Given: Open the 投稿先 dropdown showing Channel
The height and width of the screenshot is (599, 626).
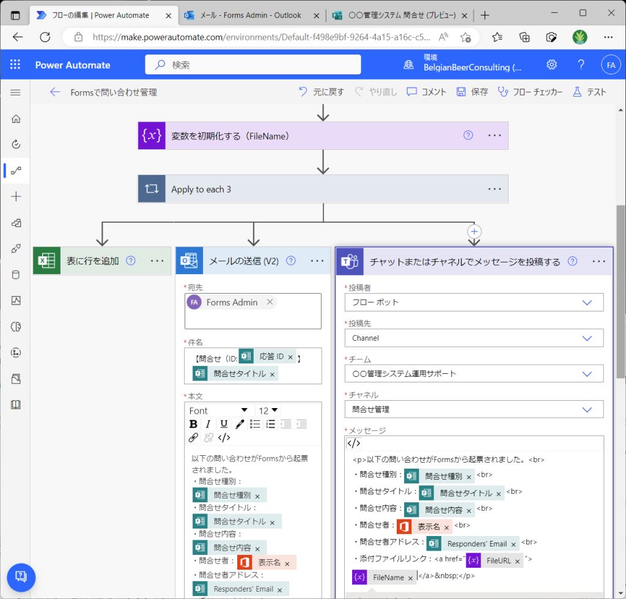Looking at the screenshot, I should [474, 338].
